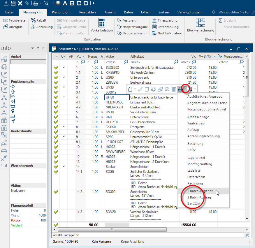Toggle green checkmark on SOS5 row 14.1

pyautogui.click(x=56, y=172)
